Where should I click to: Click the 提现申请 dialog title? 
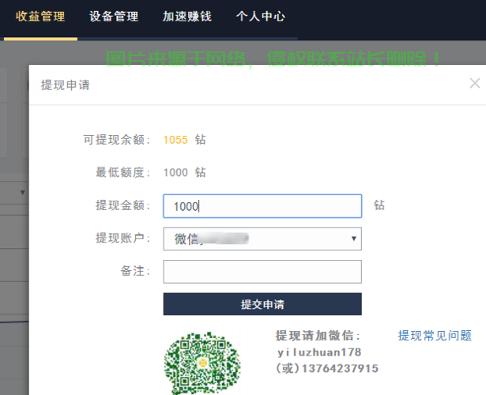click(x=65, y=85)
